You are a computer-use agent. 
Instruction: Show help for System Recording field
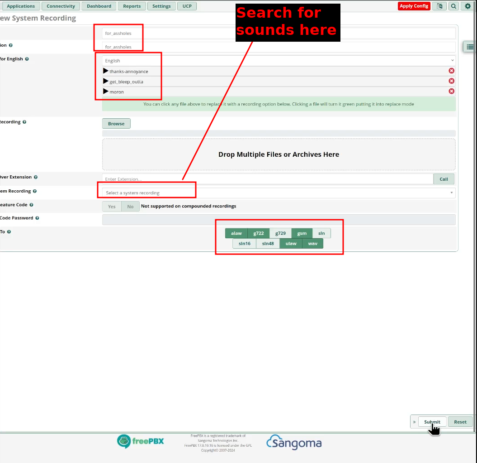click(35, 191)
